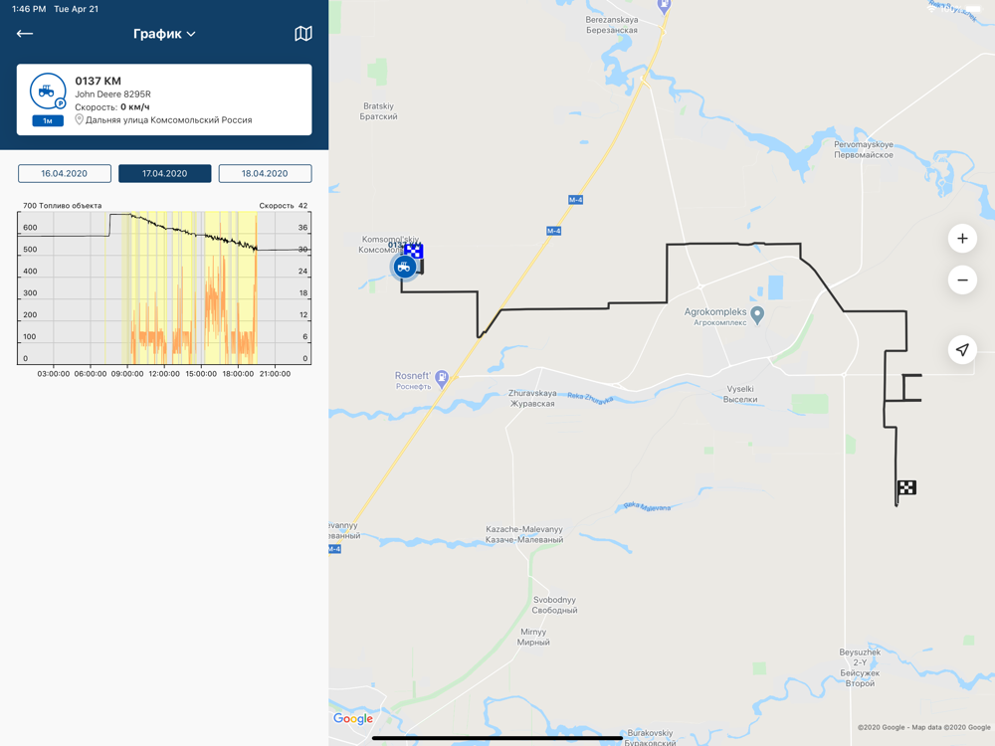This screenshot has width=995, height=746.
Task: Open the Rosneft' gas station pin
Action: click(442, 378)
